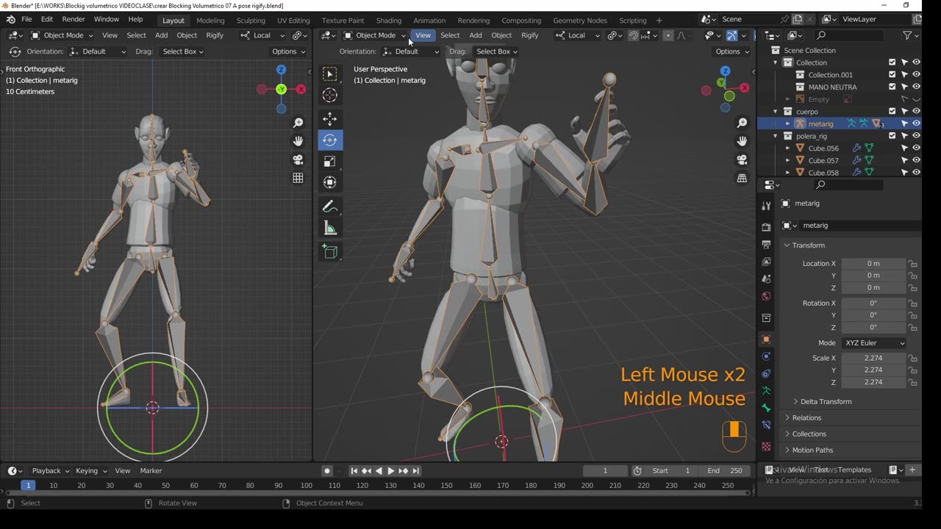Screen dimensions: 941x529
Task: Open rotation Mode XYZ Euler dropdown
Action: 874,343
